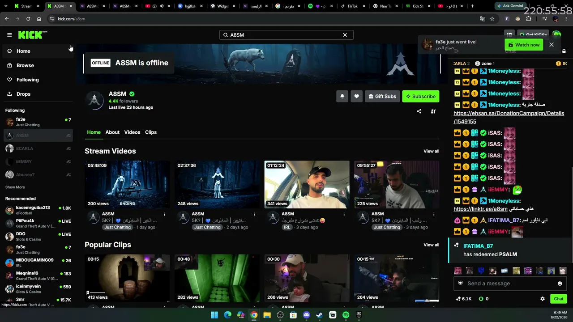The height and width of the screenshot is (322, 573).
Task: Subscribe to A8SM channel
Action: [420, 96]
